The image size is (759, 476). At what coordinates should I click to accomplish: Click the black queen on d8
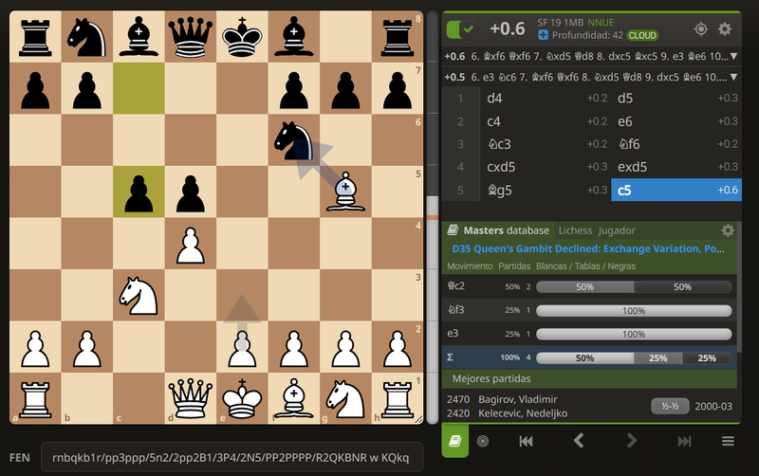pyautogui.click(x=191, y=36)
